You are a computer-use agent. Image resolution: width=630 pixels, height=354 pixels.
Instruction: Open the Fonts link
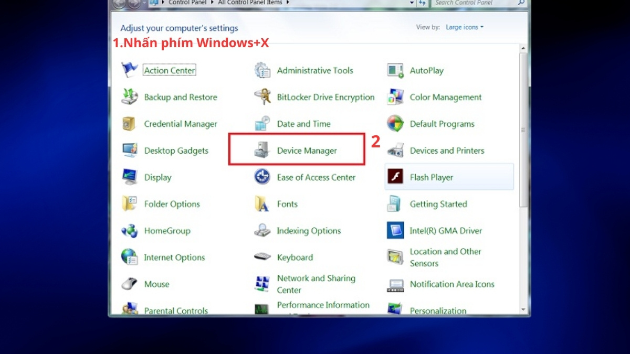pos(287,204)
